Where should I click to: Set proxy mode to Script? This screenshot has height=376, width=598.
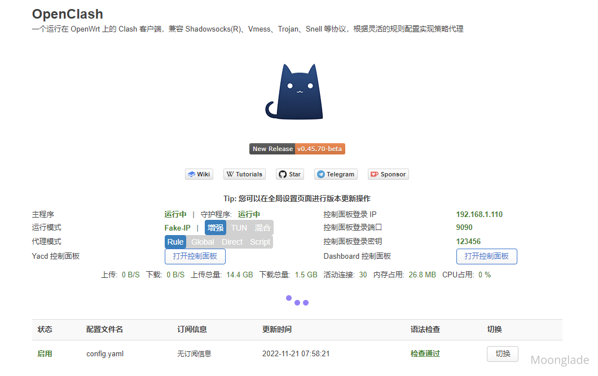(x=260, y=242)
